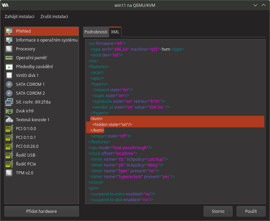This screenshot has height=221, width=270.
Task: Switch to the XML tab
Action: (115, 32)
